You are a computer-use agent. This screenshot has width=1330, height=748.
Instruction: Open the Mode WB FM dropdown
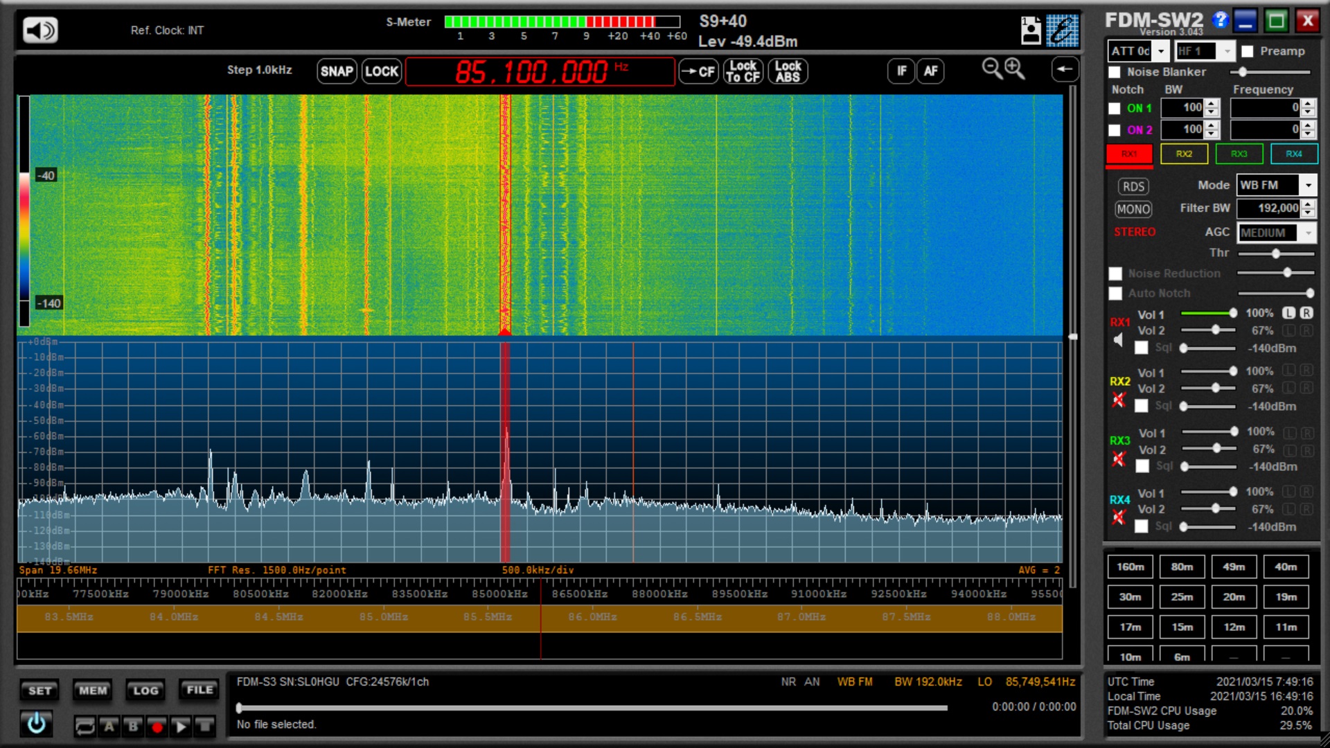click(x=1308, y=186)
